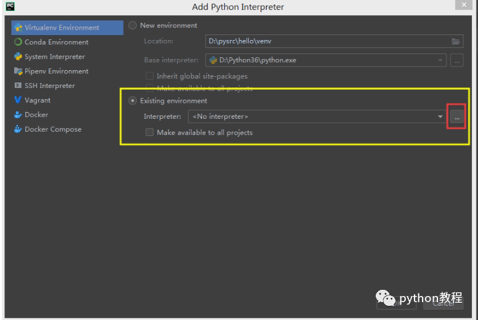The width and height of the screenshot is (478, 320).
Task: Browse for venv location folder icon
Action: 455,41
